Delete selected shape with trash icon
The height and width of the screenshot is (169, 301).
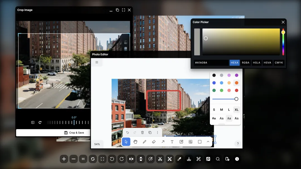pos(142,133)
